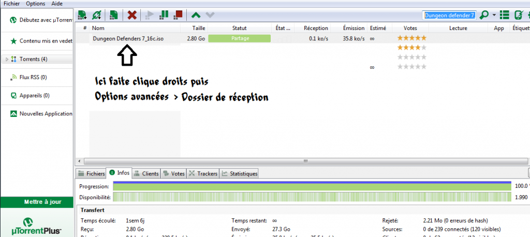The width and height of the screenshot is (530, 237).
Task: Sort by the Nom column header
Action: coord(135,28)
